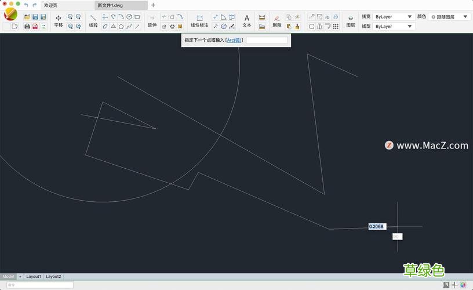The image size is (473, 290).
Task: Switch to the Layout1 tab
Action: [34, 277]
